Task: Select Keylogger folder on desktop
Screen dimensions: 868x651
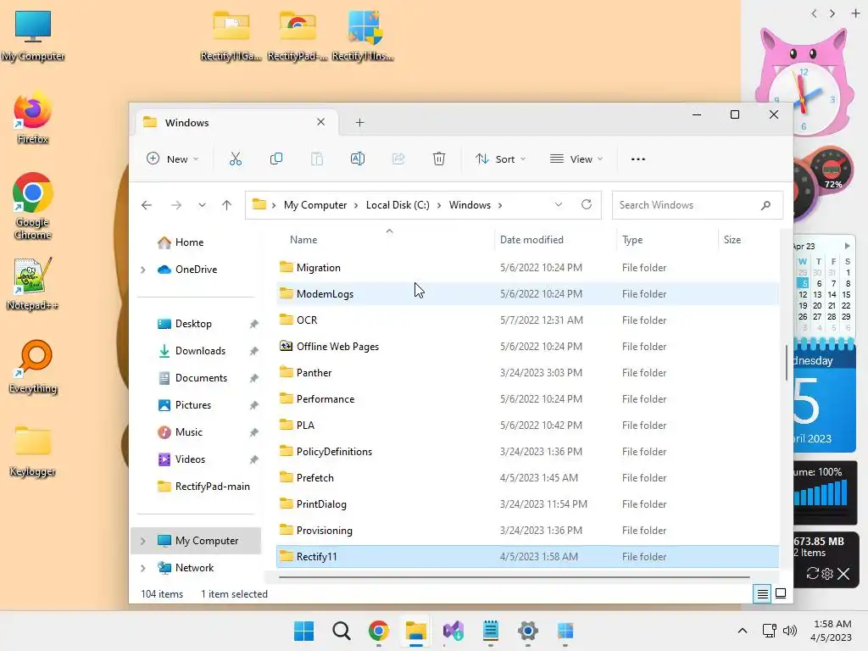Action: point(33,451)
